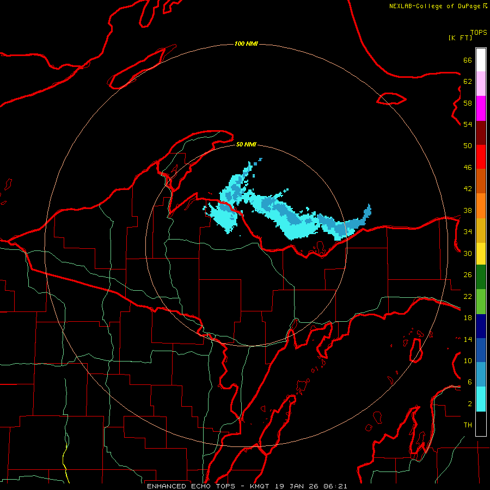Click the "ENHANCED ECHO TOPS" caption text

[x=191, y=486]
